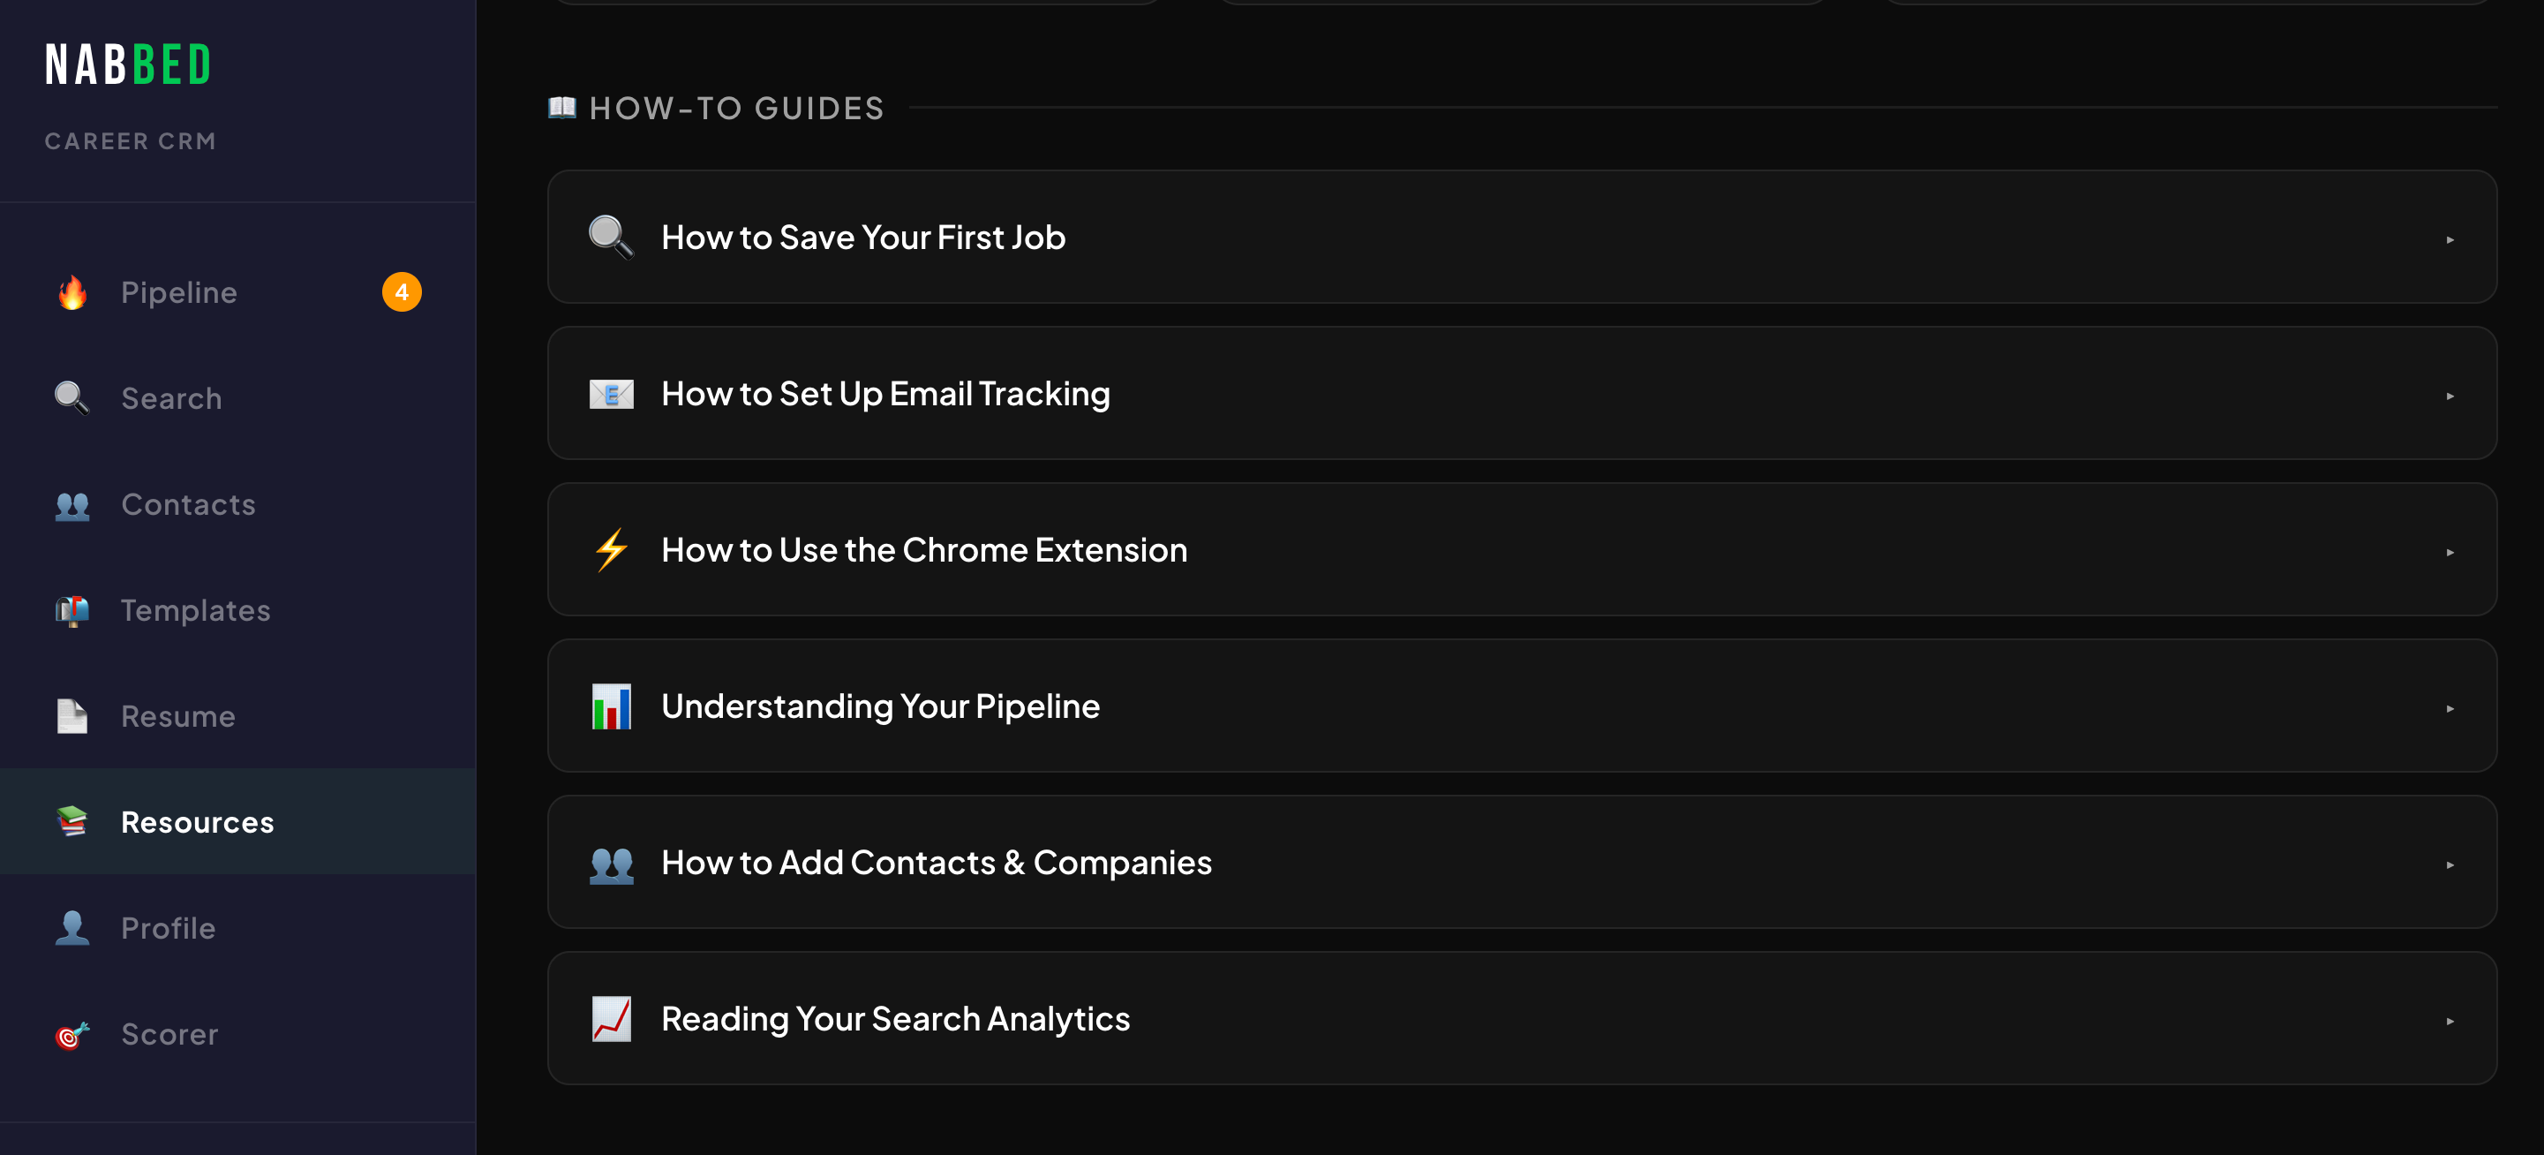The height and width of the screenshot is (1155, 2544).
Task: Click the people icon beside Contacts in sidebar
Action: click(72, 505)
